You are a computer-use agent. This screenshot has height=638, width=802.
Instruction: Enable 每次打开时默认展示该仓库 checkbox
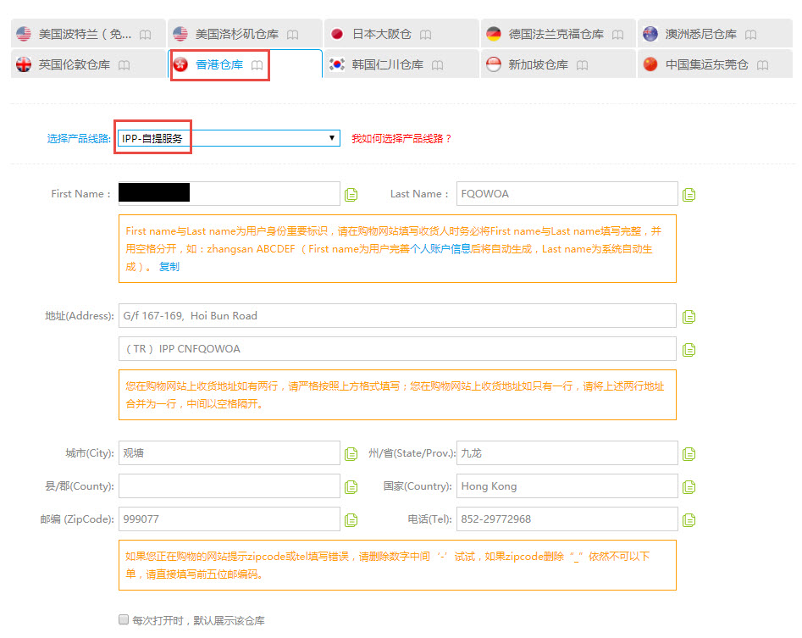click(124, 619)
